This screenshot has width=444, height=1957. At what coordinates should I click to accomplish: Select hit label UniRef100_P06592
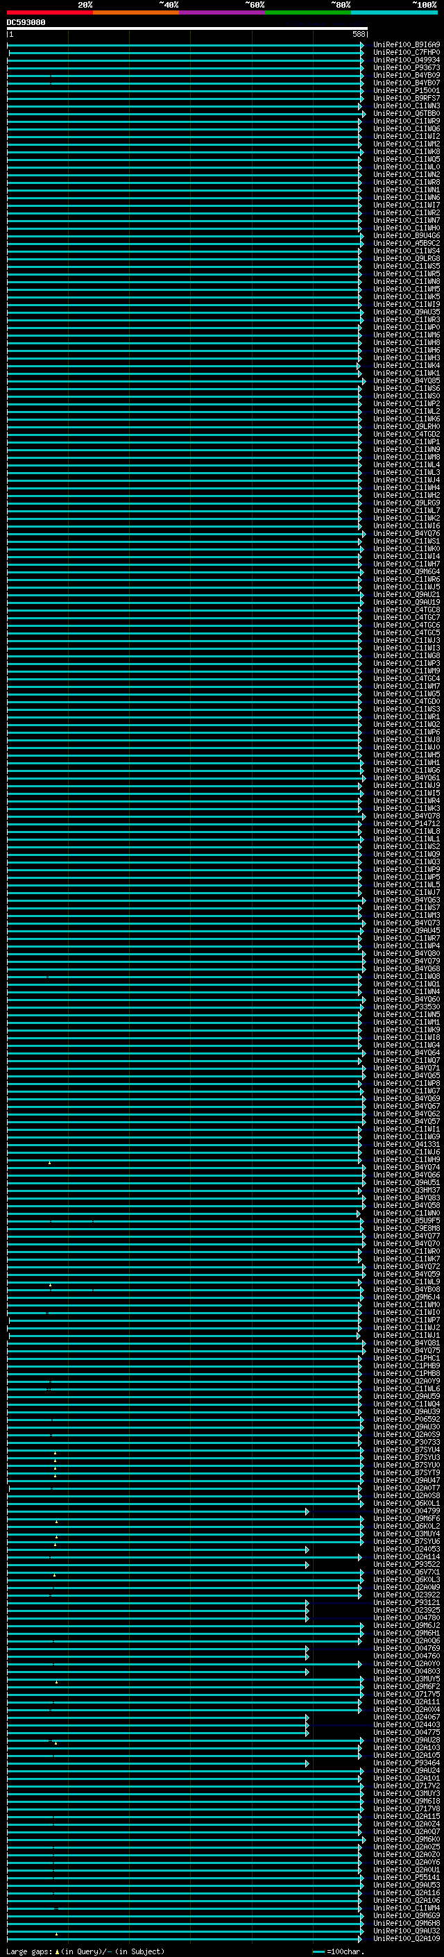(407, 1418)
